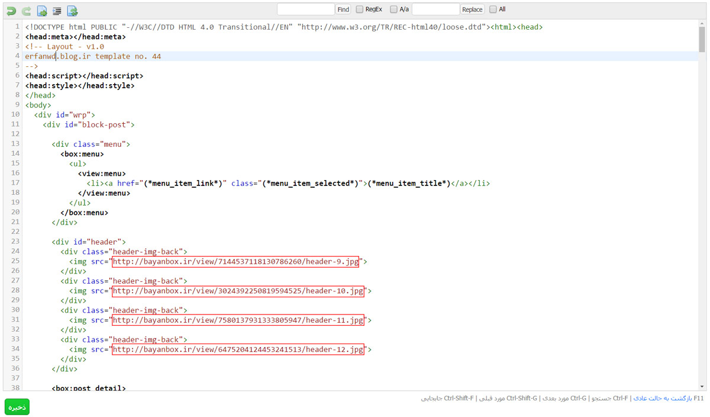Focus the Find text field
This screenshot has height=417, width=710.
click(x=306, y=9)
